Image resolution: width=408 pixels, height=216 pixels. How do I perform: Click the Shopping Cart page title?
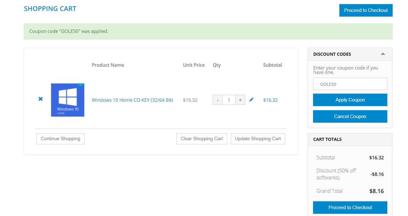tap(50, 9)
